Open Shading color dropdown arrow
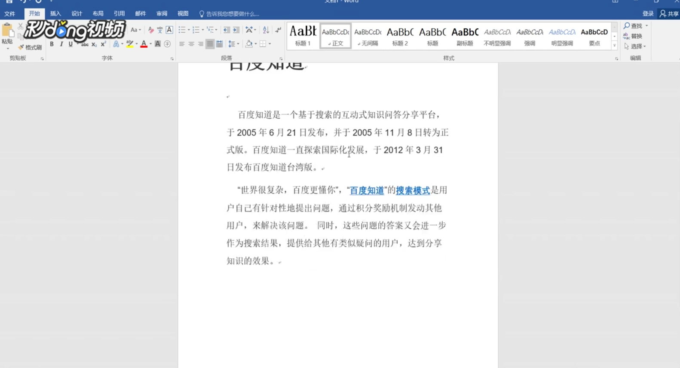Viewport: 680px width, 368px height. (255, 44)
